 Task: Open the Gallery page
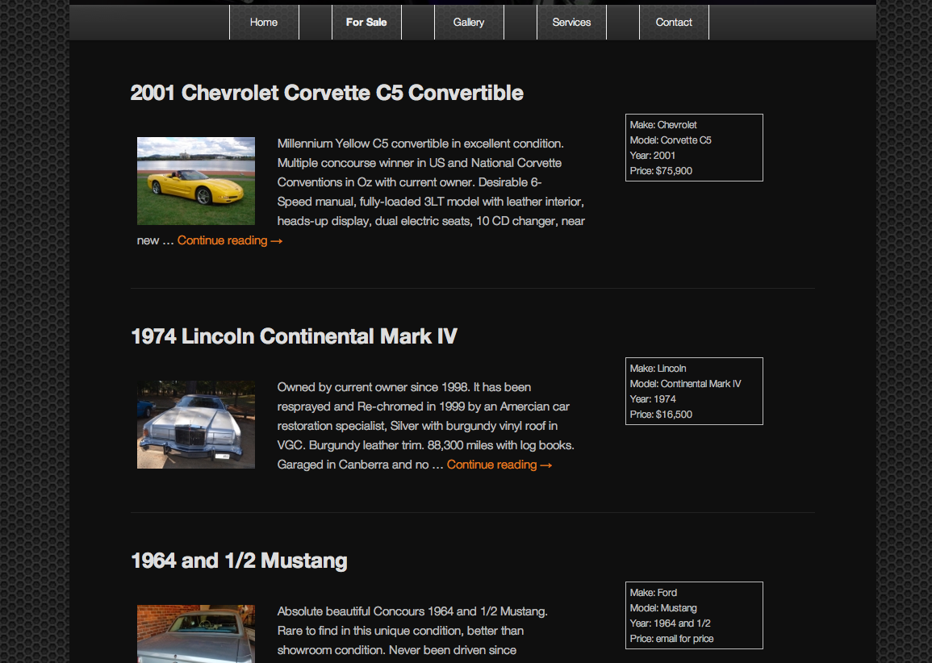pos(469,23)
